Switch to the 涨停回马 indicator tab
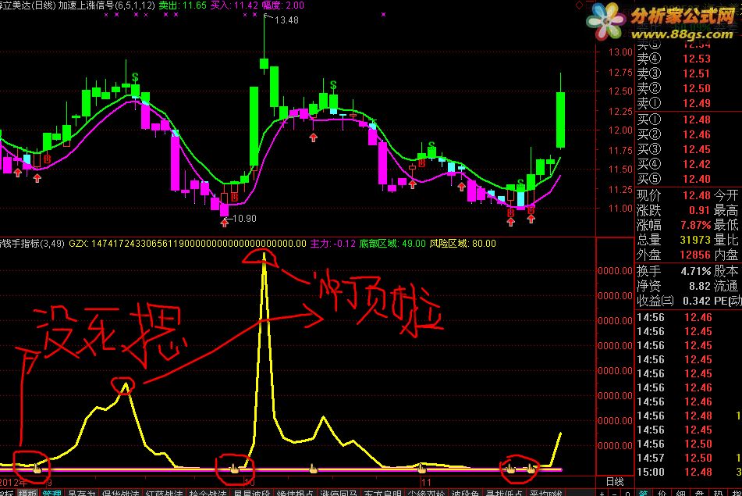 point(339,493)
